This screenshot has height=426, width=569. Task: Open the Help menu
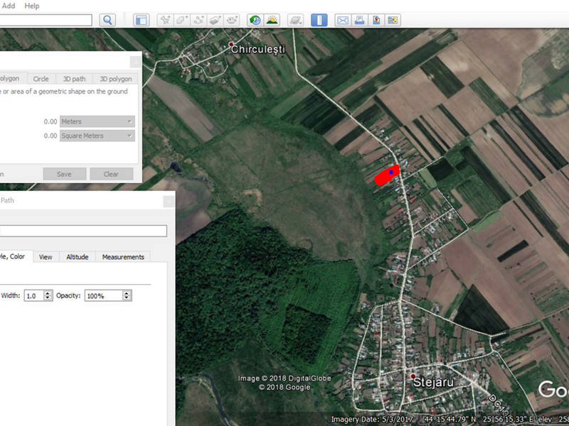[32, 6]
